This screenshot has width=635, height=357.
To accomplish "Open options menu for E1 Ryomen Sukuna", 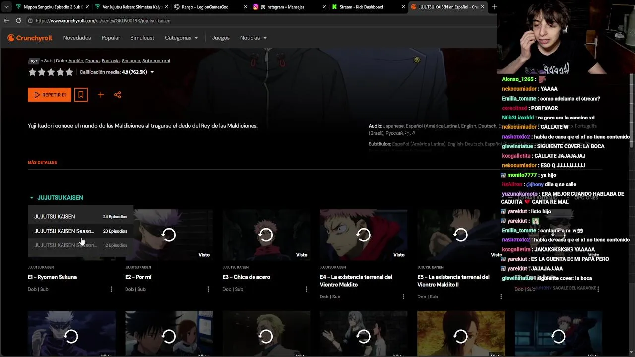I will 111,289.
